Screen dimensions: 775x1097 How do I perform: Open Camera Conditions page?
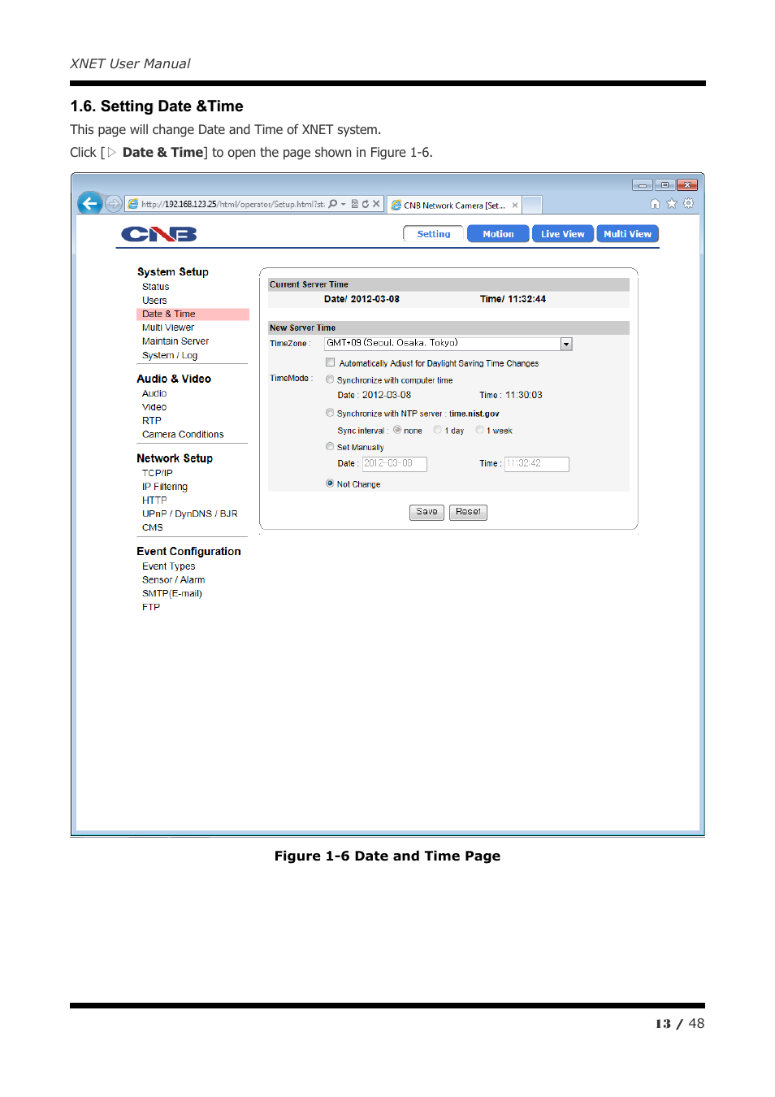click(x=183, y=435)
